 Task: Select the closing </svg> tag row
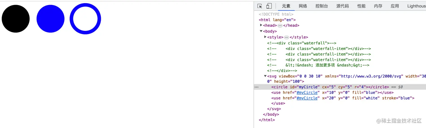pyautogui.click(x=274, y=109)
